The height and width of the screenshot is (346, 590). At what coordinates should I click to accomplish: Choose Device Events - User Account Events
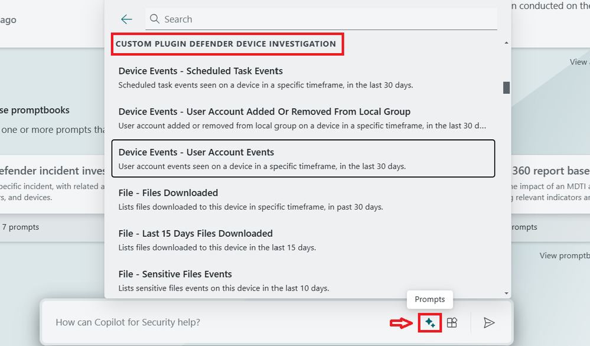click(303, 159)
